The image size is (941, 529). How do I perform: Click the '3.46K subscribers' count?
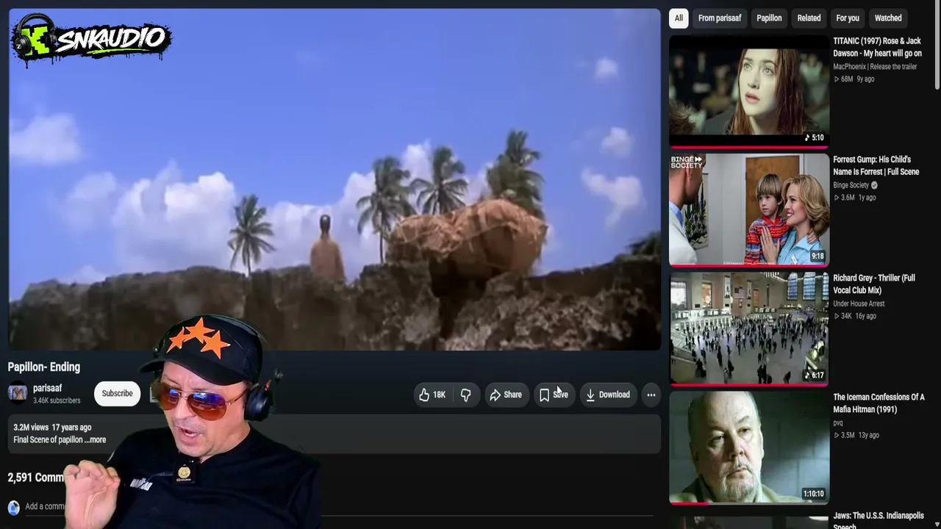coord(57,401)
